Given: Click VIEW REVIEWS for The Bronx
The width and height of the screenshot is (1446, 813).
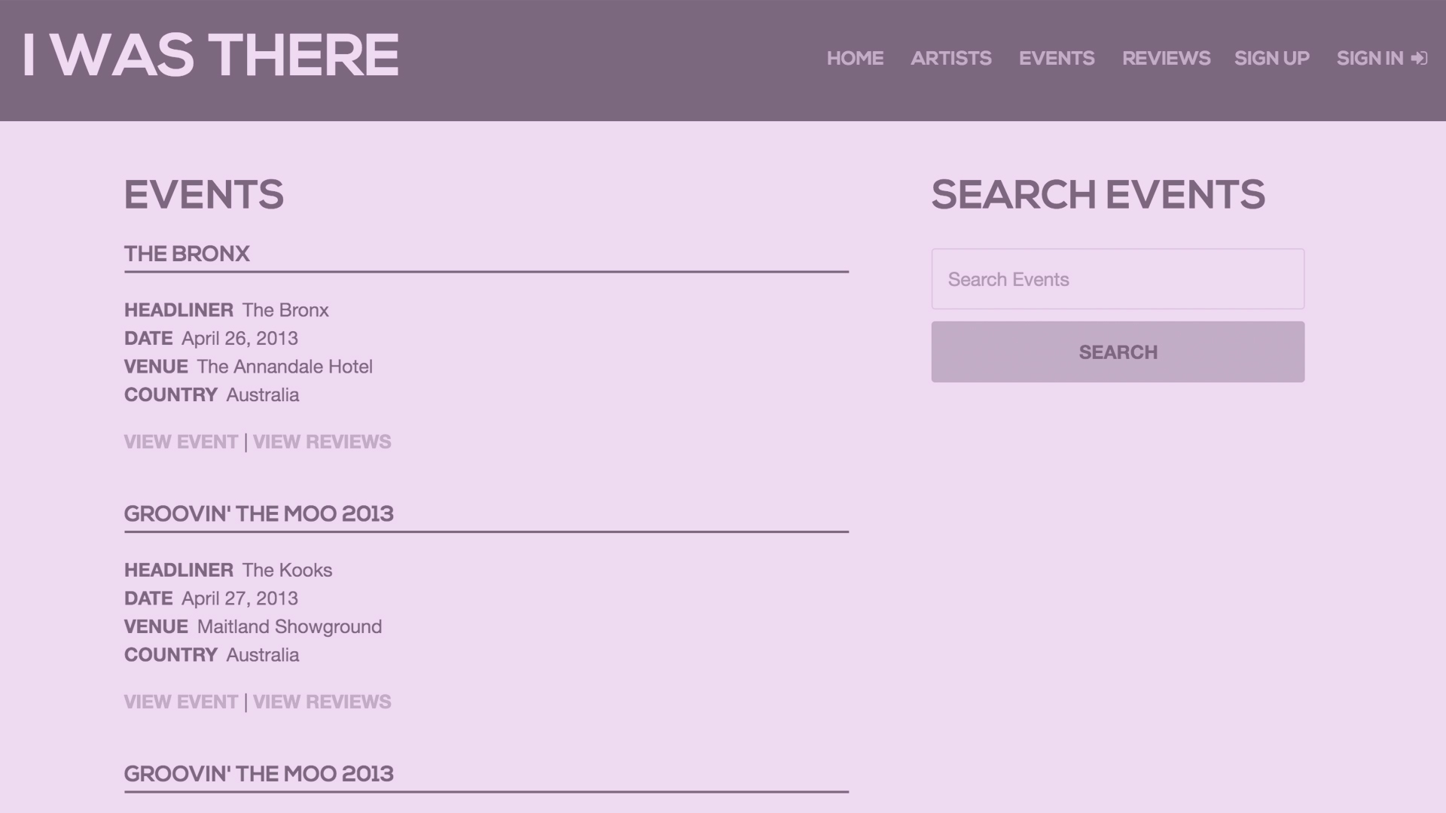Looking at the screenshot, I should (322, 442).
